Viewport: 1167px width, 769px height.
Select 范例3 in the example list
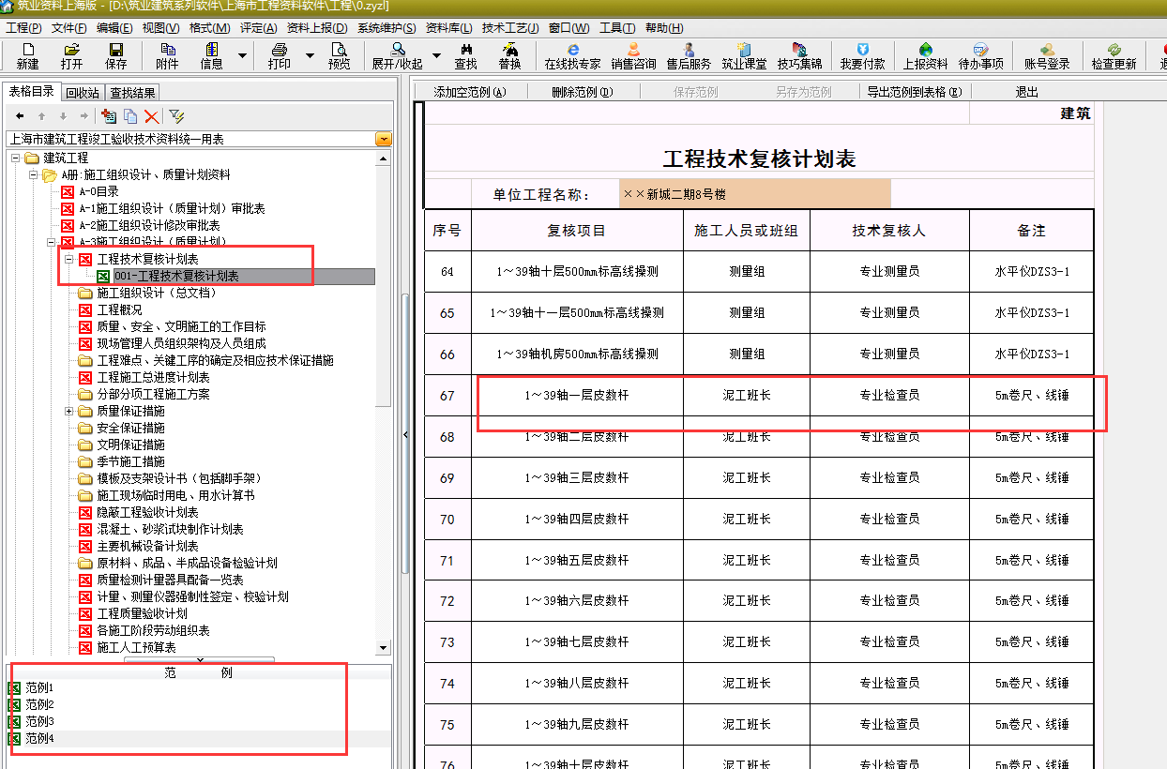tap(39, 722)
